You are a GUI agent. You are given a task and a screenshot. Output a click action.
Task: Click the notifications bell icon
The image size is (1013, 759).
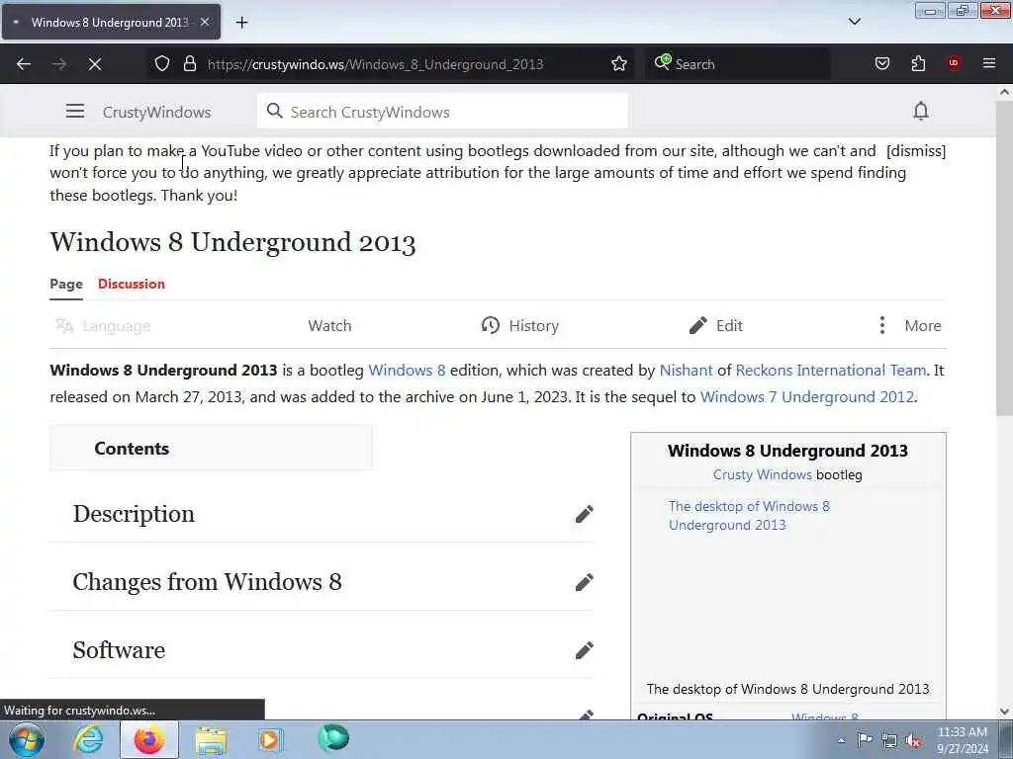(x=921, y=111)
